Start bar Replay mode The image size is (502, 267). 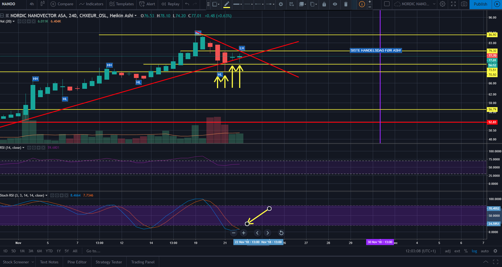pos(170,4)
